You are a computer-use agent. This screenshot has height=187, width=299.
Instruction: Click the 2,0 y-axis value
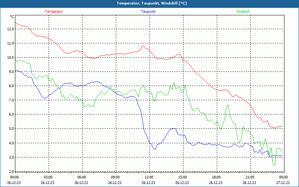(x=11, y=171)
